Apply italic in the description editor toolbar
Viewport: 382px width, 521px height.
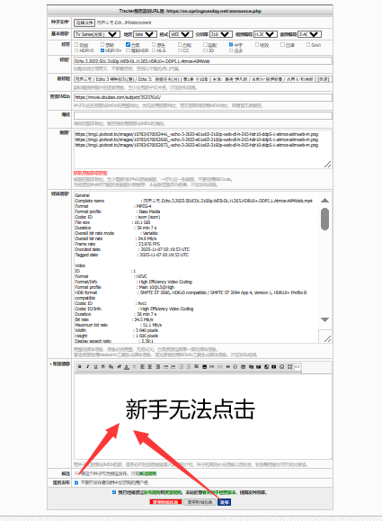click(87, 367)
